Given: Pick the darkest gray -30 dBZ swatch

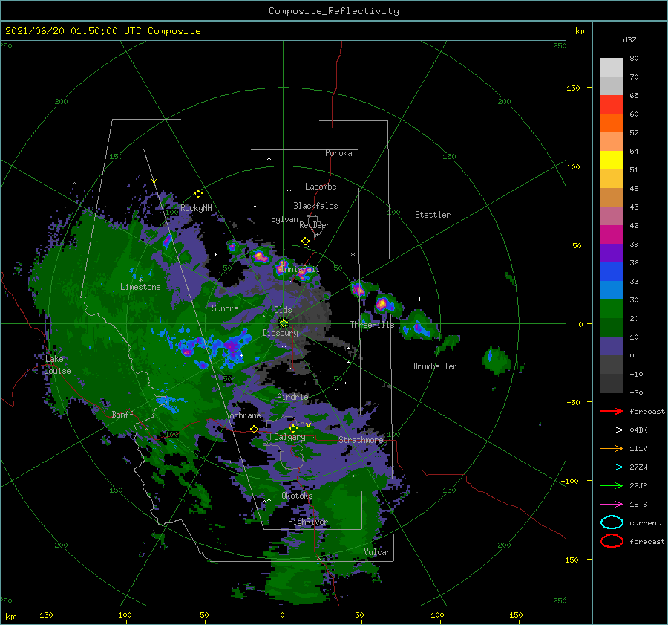Looking at the screenshot, I should pyautogui.click(x=612, y=383).
